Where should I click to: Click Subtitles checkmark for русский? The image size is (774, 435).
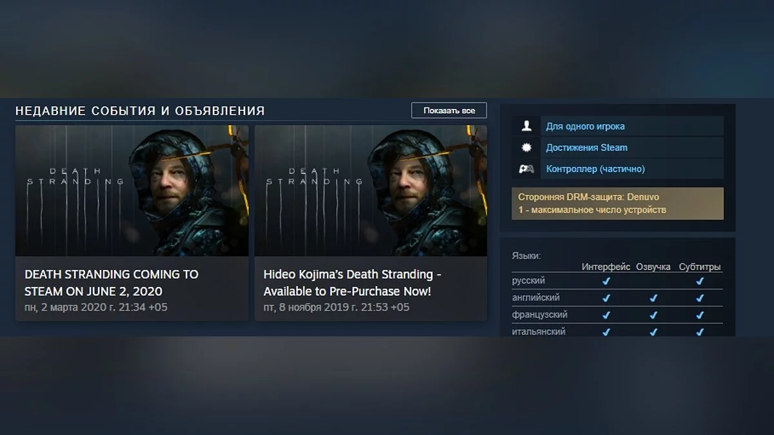tap(700, 282)
